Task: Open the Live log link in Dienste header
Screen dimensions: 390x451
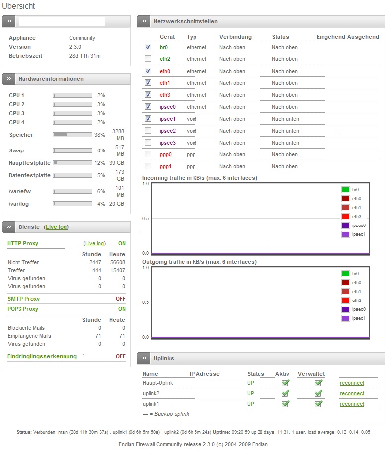Action: [56, 227]
